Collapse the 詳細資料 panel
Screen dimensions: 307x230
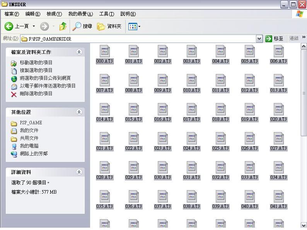[x=79, y=172]
